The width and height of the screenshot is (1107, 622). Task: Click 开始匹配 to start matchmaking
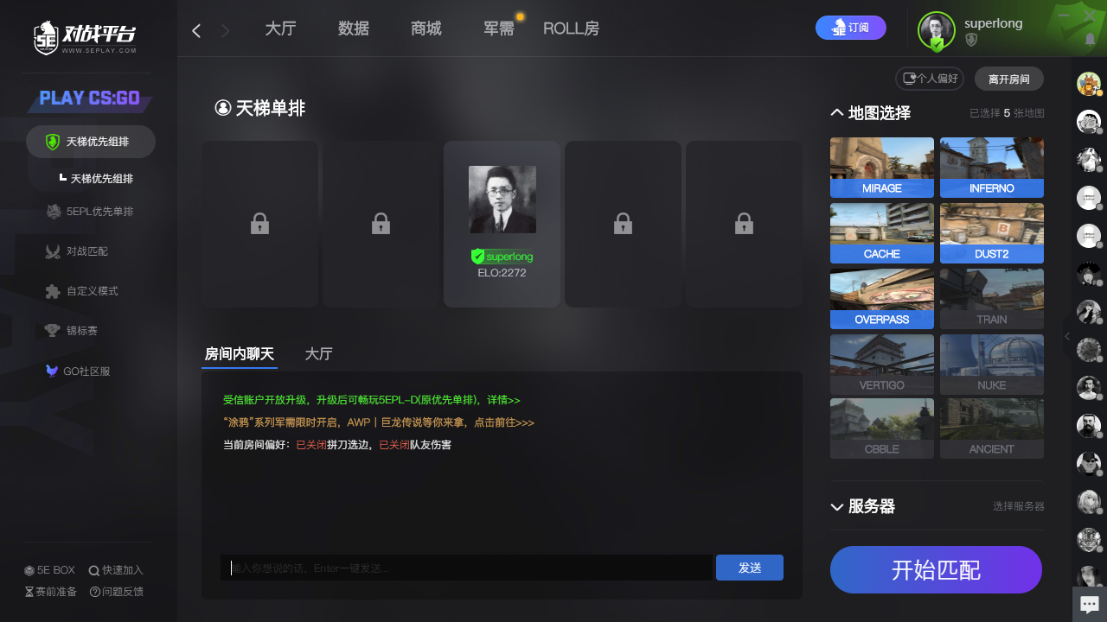point(937,570)
